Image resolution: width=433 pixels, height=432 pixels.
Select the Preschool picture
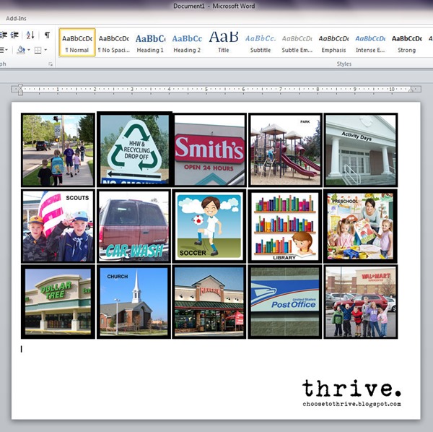tap(361, 226)
